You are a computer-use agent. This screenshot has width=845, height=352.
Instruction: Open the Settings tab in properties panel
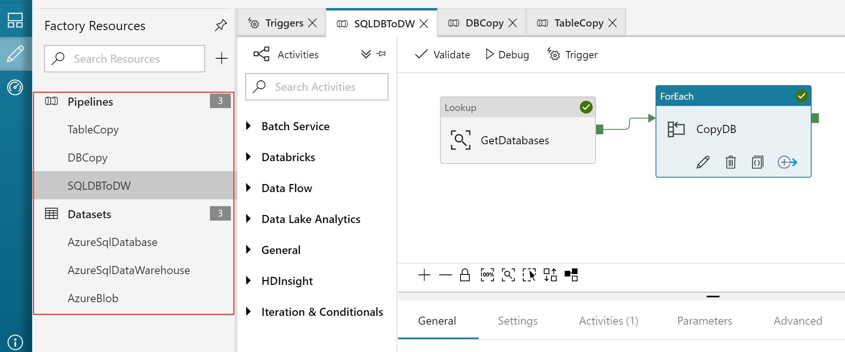(518, 321)
